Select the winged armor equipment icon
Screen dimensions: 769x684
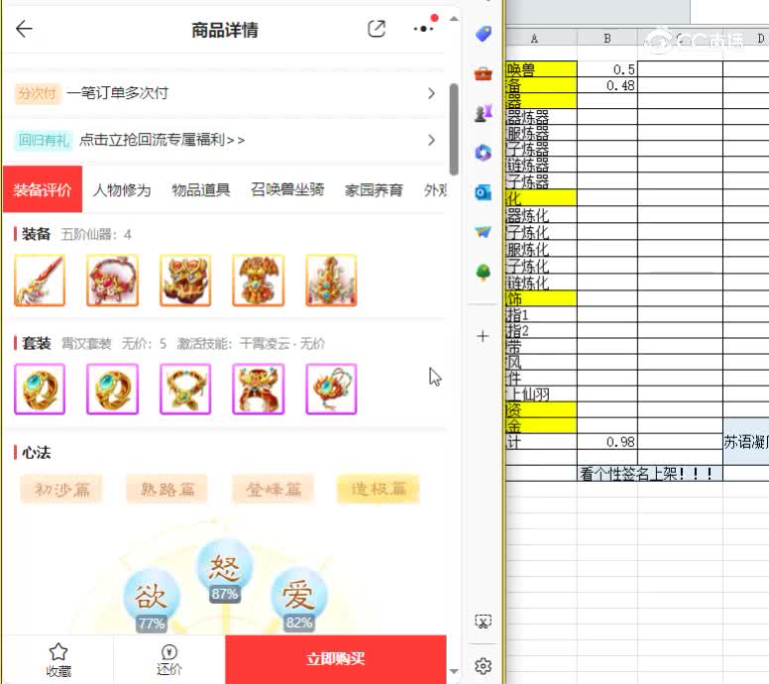click(x=258, y=281)
